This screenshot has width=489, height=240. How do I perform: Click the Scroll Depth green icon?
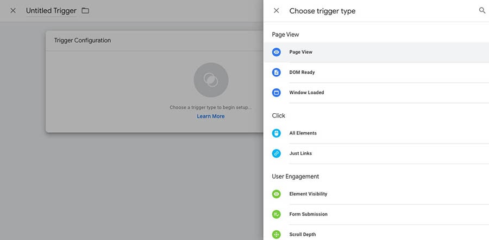click(x=277, y=235)
